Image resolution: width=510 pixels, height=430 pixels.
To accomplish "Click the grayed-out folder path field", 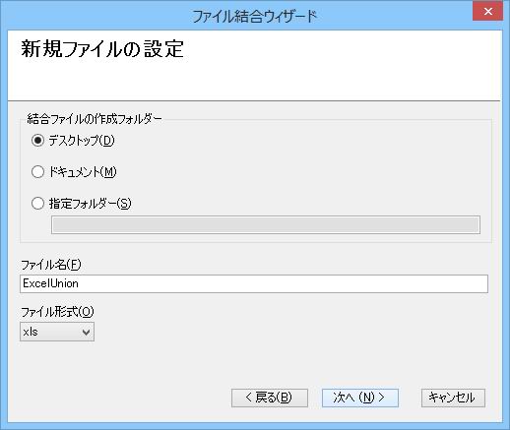I will tap(266, 225).
